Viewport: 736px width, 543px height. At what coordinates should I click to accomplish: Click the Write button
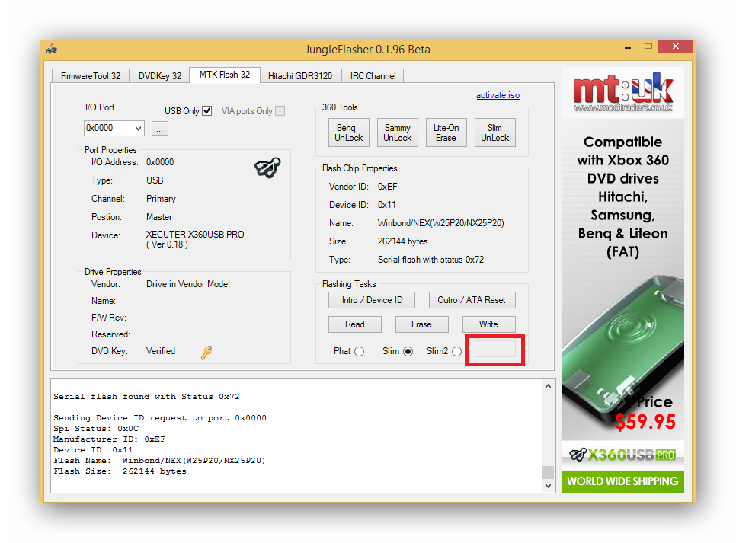pos(488,324)
